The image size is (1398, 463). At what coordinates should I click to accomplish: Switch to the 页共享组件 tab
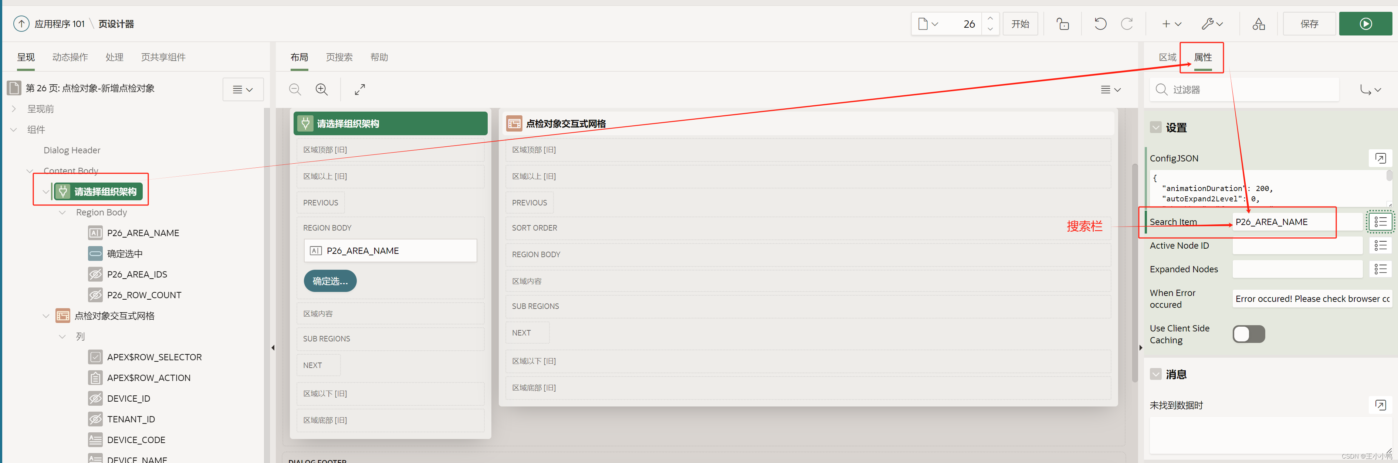[163, 57]
